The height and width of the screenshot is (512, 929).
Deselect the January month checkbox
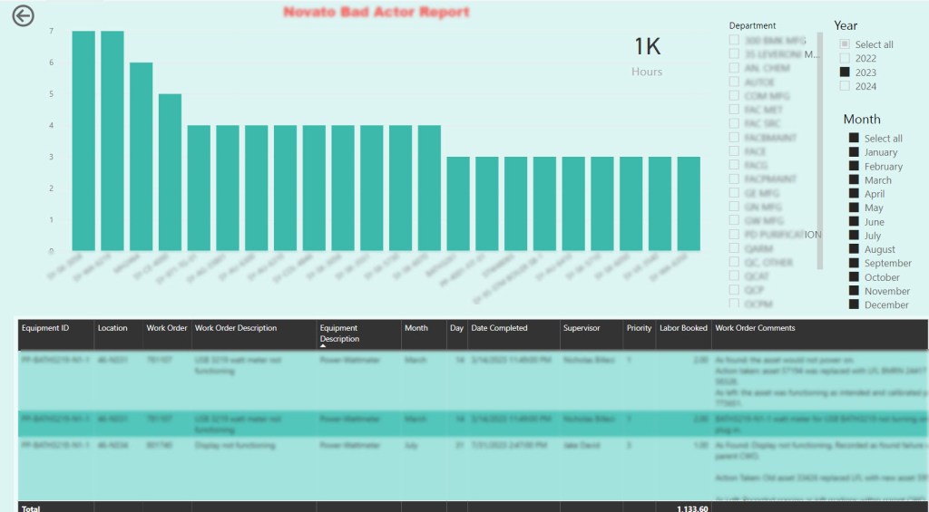[x=854, y=152]
